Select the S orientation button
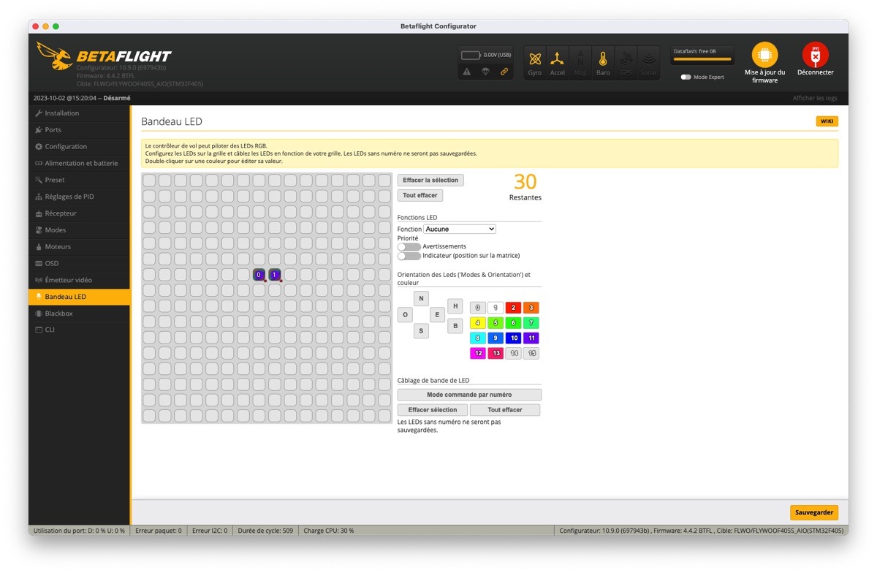Screen dimensions: 877x573 (421, 330)
